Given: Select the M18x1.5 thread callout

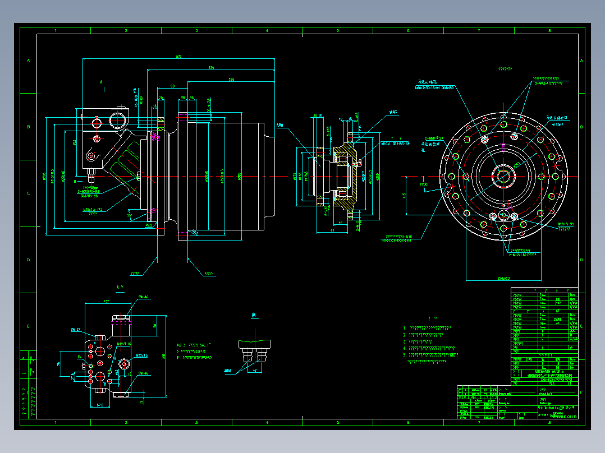Looking at the screenshot, I should pyautogui.click(x=93, y=210).
